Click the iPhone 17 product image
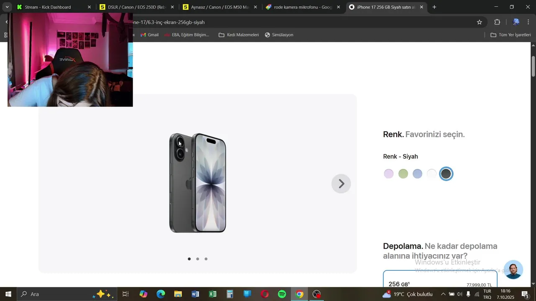Screen dimensions: 536x301 pyautogui.click(x=198, y=183)
